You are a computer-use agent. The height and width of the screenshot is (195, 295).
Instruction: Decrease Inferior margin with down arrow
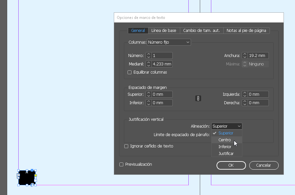(149, 104)
